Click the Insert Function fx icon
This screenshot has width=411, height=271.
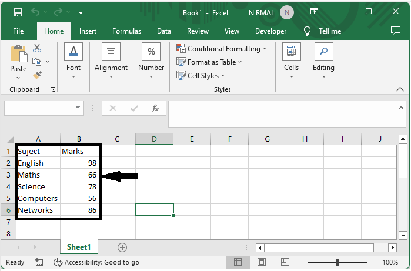pyautogui.click(x=155, y=108)
